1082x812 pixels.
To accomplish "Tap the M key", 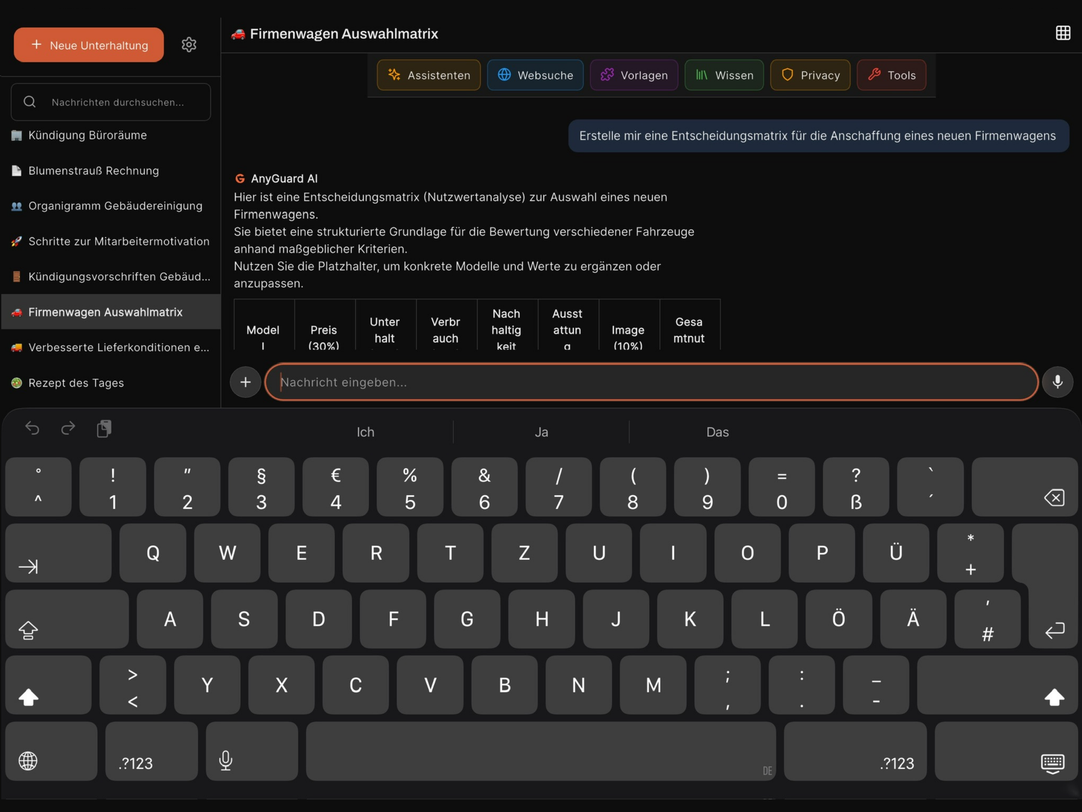I will pos(653,685).
